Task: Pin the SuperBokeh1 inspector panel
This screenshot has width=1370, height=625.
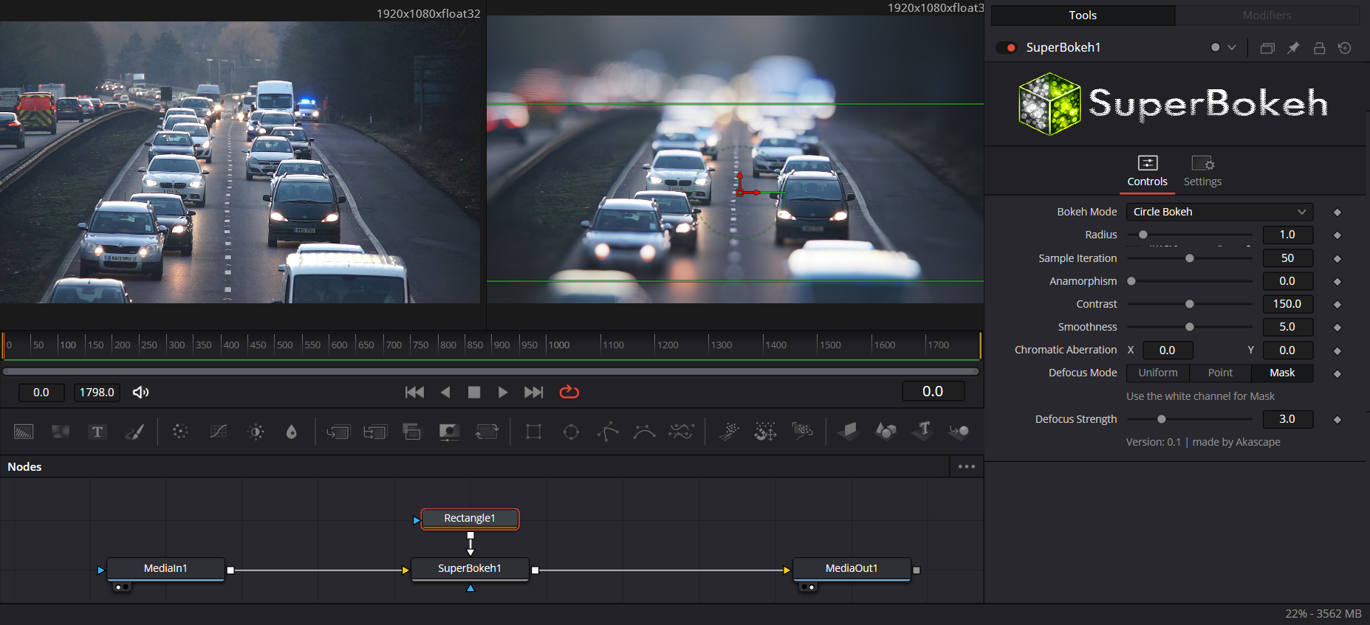Action: point(1293,48)
